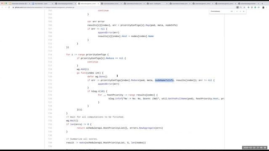The width and height of the screenshot is (269, 151).
Task: Click the '// Summarize all scores.' comment
Action: 82,139
